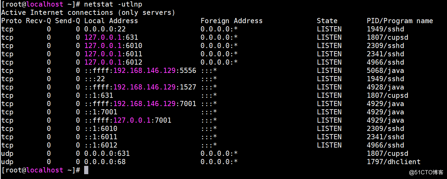The image size is (447, 179).
Task: Click "LISTEN" in the 5556 port row
Action: point(329,71)
